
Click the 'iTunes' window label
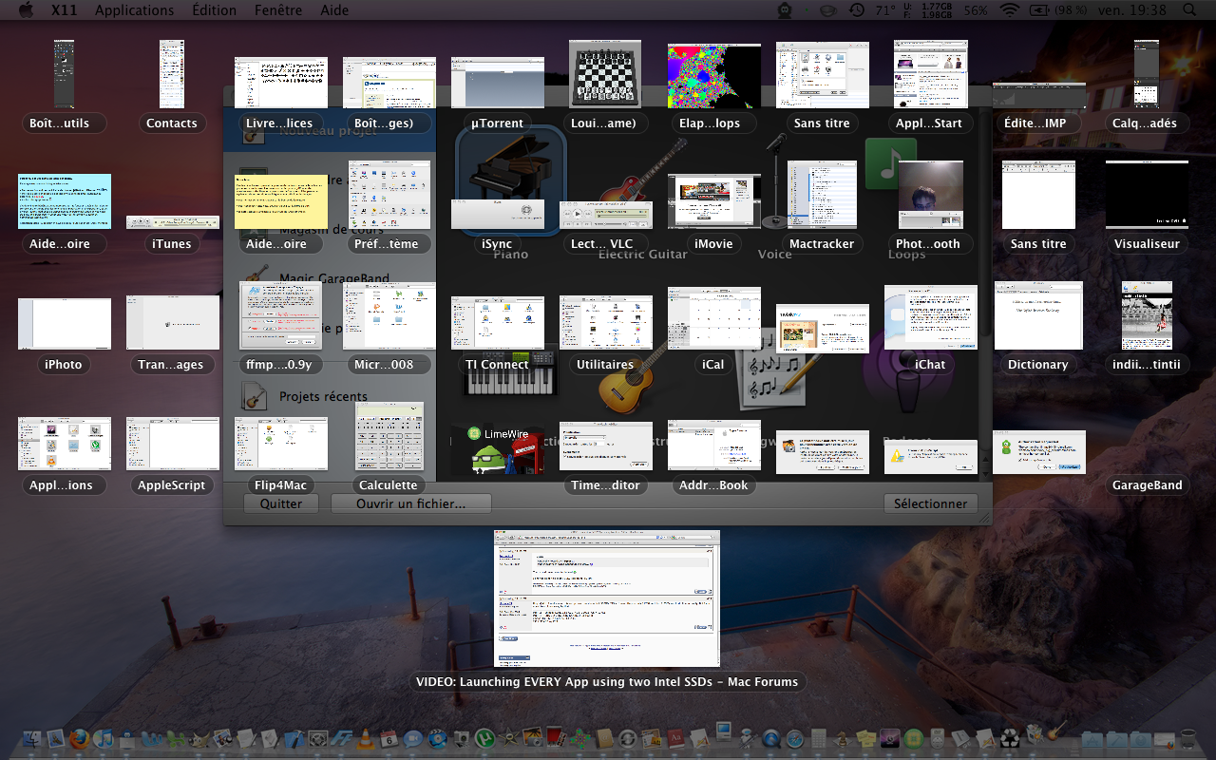point(172,244)
